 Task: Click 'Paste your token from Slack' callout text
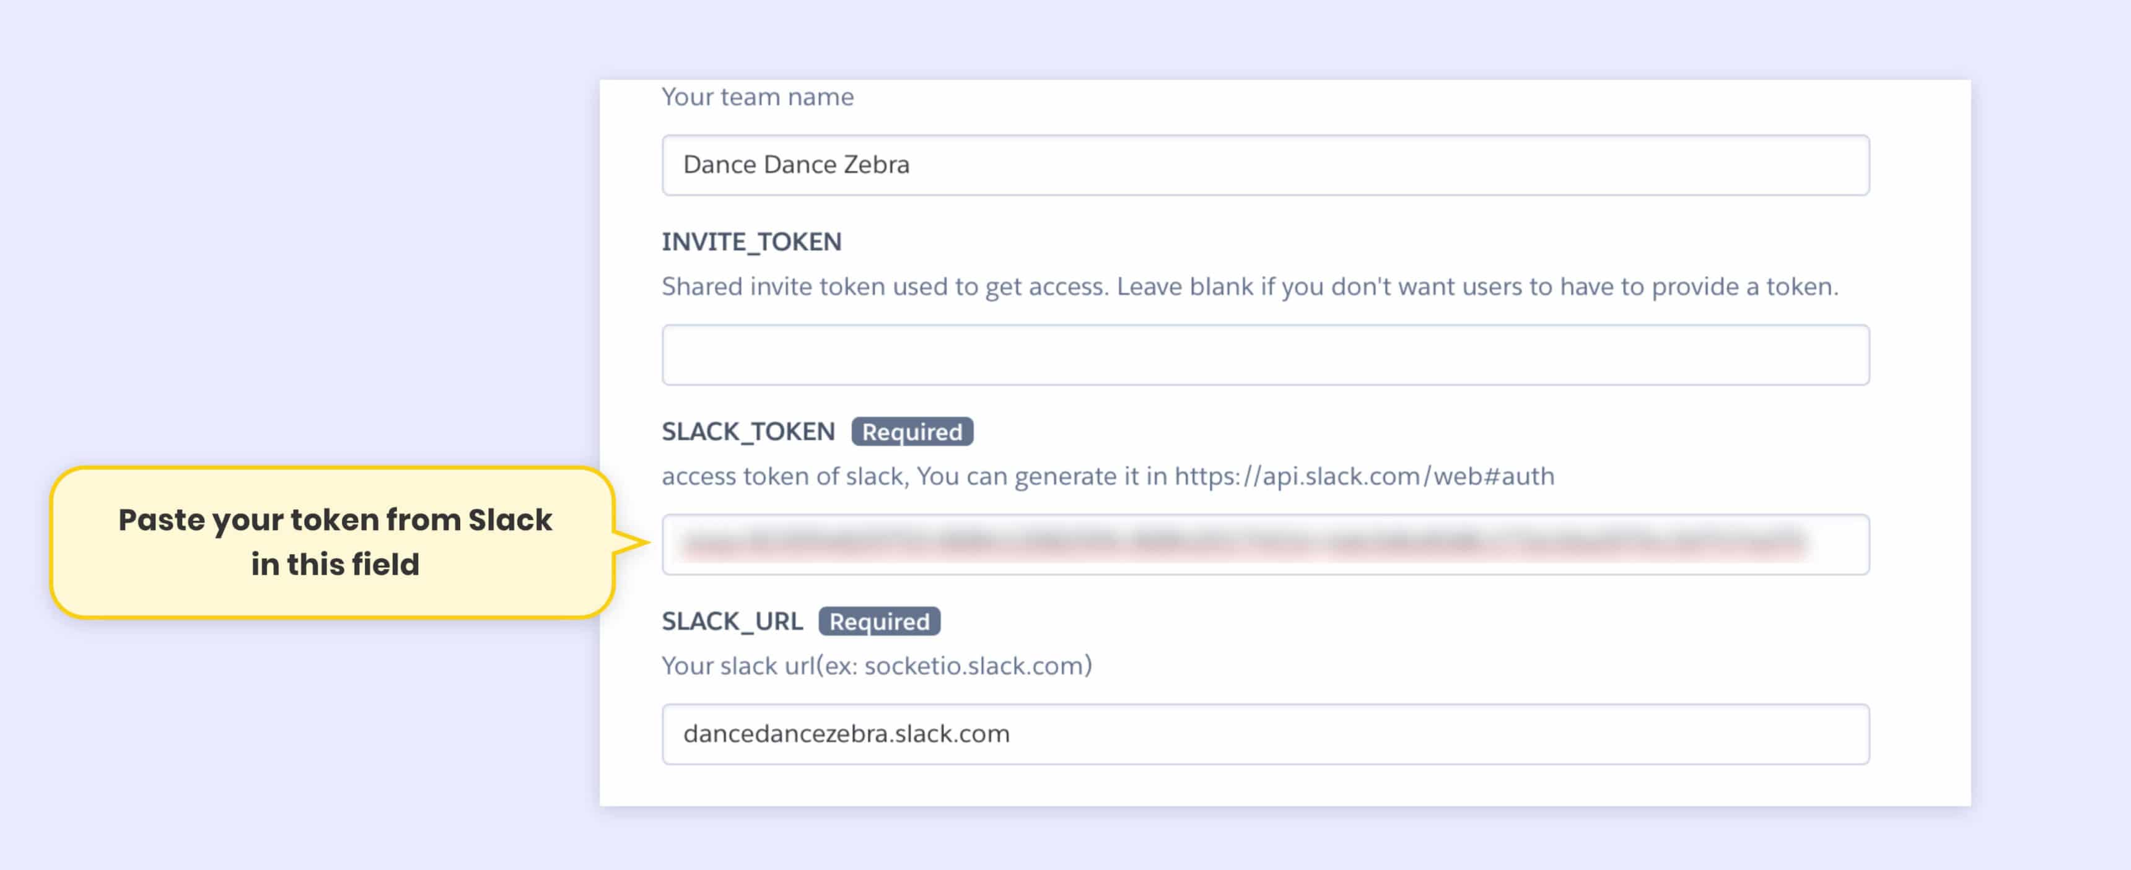(335, 520)
